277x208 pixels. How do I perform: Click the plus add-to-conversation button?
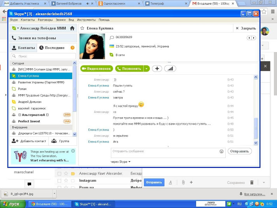(x=157, y=69)
